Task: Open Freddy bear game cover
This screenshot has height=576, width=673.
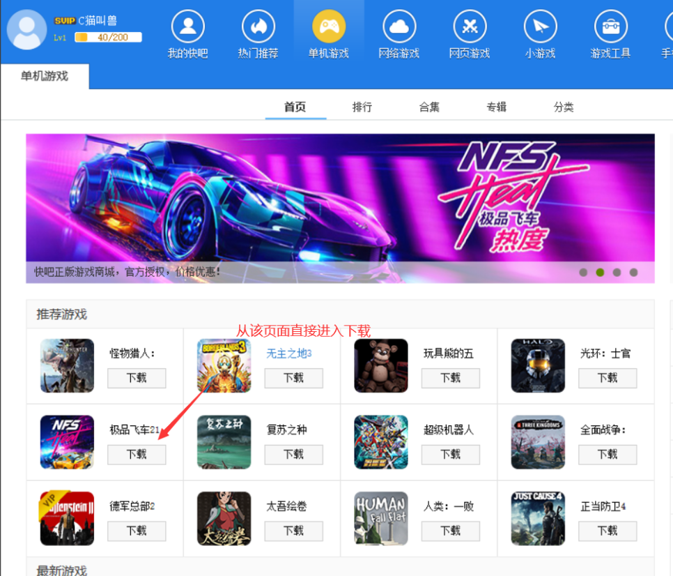Action: [381, 365]
